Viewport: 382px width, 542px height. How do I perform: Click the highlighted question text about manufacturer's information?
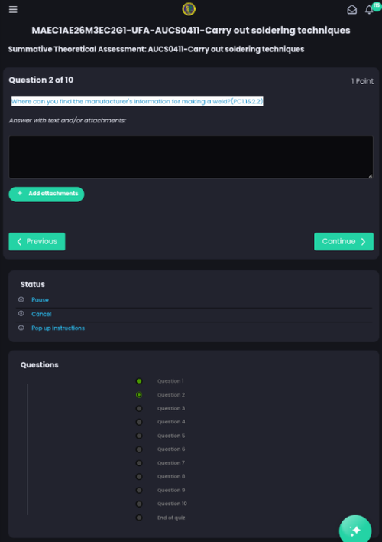(x=138, y=101)
